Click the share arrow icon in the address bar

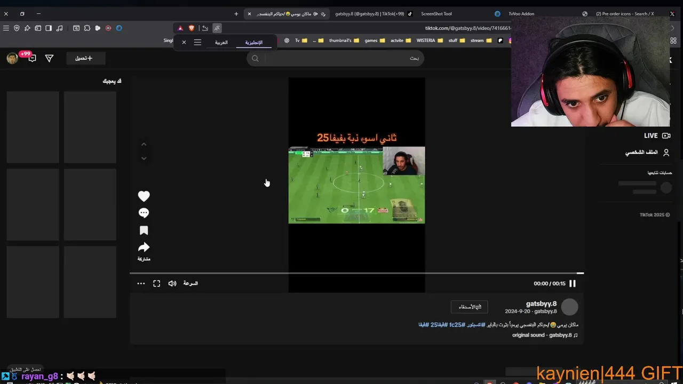[205, 28]
